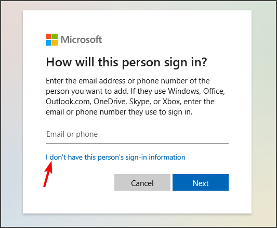Viewport: 277px width, 228px height.
Task: Click the blue square of the Microsoft logo
Action: coord(48,43)
